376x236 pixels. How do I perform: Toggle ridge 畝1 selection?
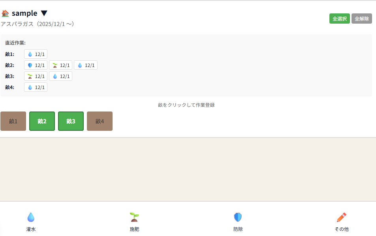pos(13,121)
